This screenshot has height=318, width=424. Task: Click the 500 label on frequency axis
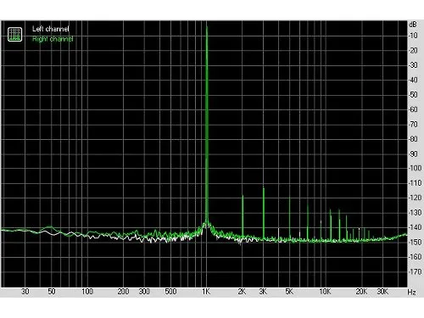[170, 292]
